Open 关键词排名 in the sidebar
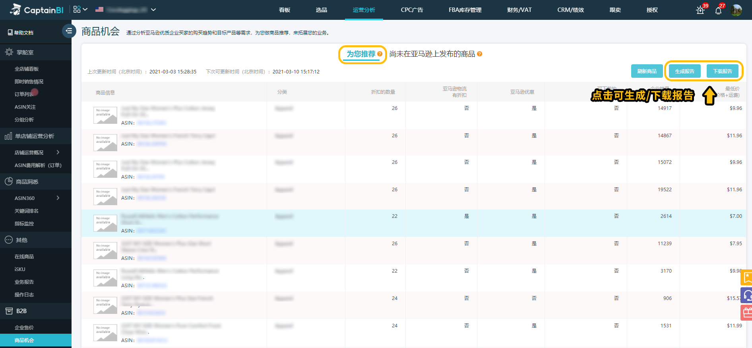752x348 pixels. 27,211
